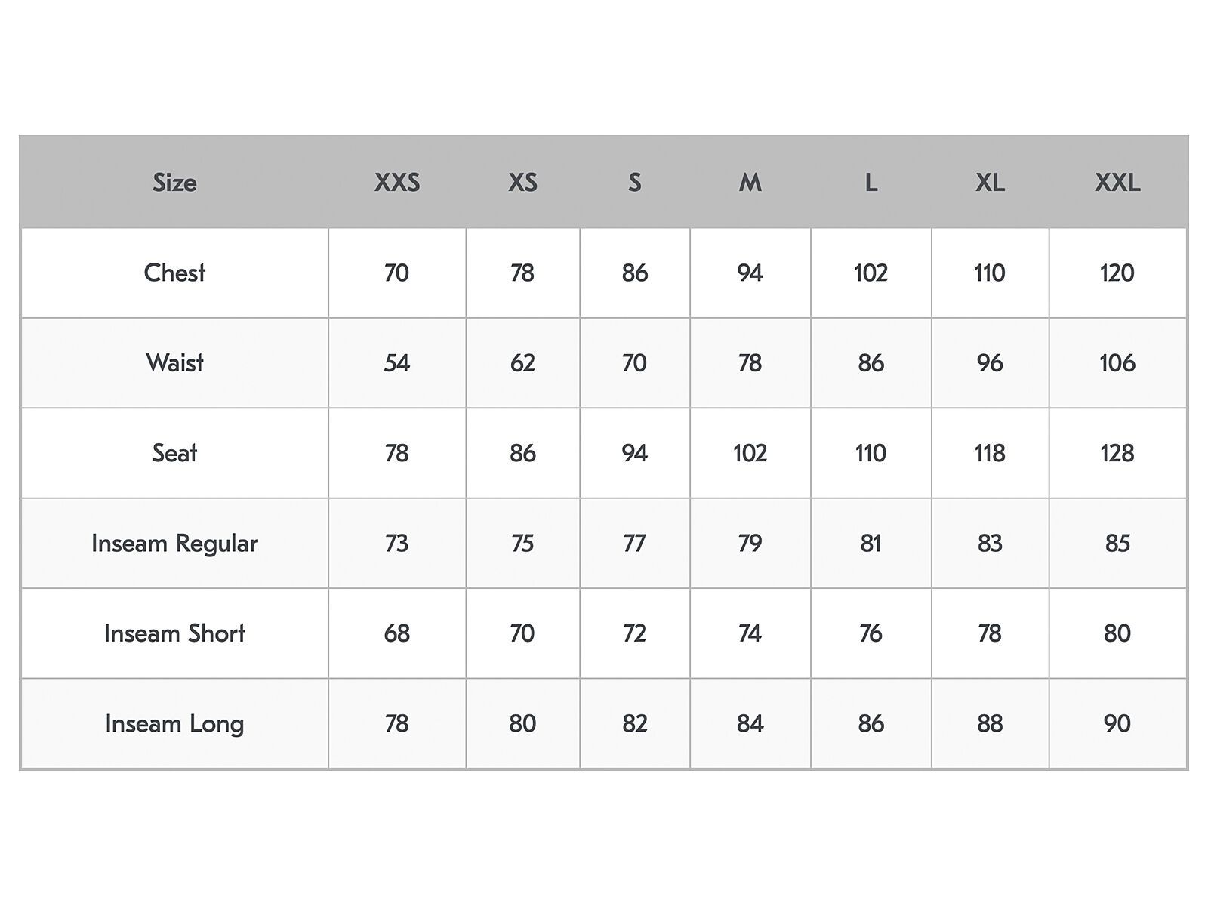Click the Inseam Regular row label
This screenshot has width=1208, height=906.
(x=174, y=544)
